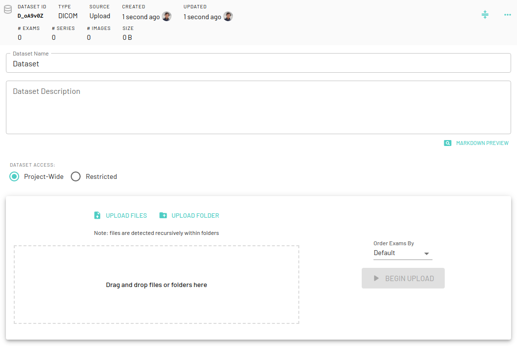
Task: Collapse the dataset header panel
Action: tap(485, 15)
